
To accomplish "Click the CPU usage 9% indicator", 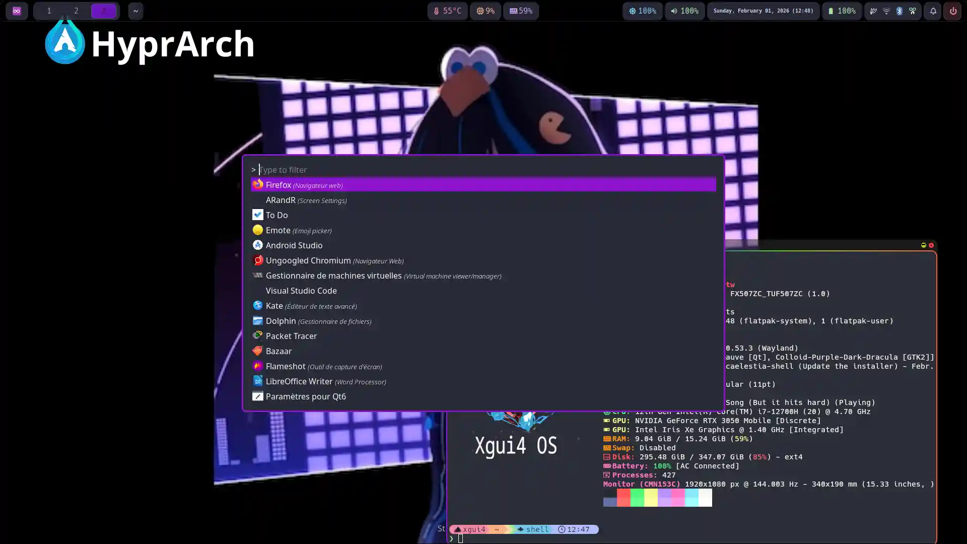I will point(486,11).
